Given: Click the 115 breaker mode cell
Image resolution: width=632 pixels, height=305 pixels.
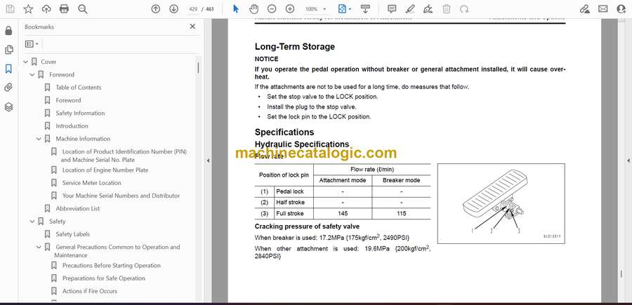Looking at the screenshot, I should click(x=401, y=214).
